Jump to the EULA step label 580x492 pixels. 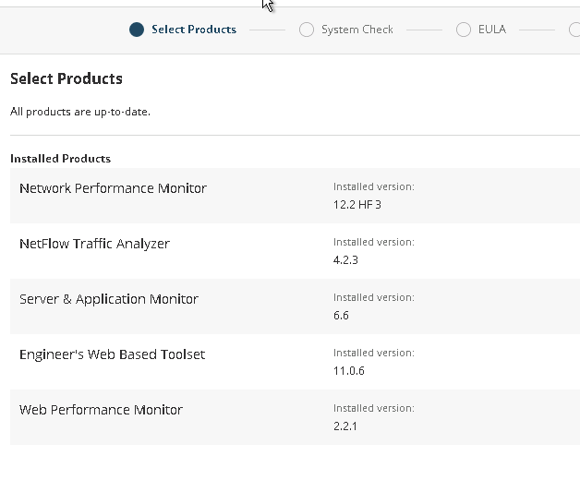pyautogui.click(x=492, y=30)
